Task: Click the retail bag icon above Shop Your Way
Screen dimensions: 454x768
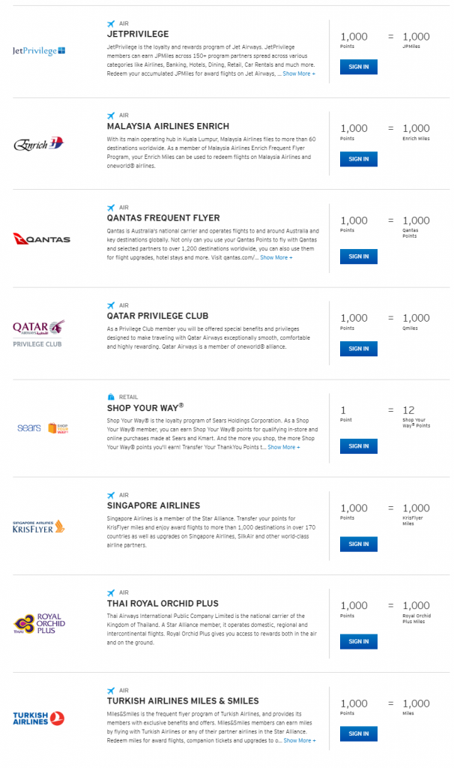Action: pyautogui.click(x=111, y=397)
